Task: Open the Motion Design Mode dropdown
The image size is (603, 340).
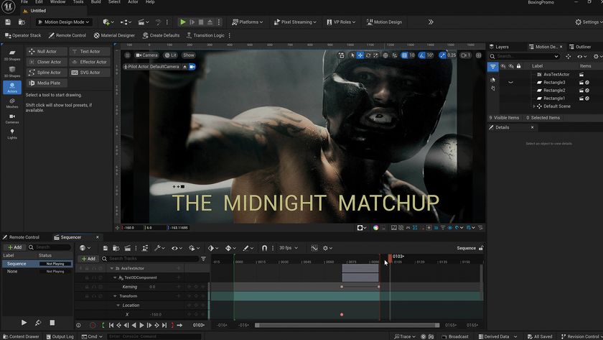Action: (x=64, y=22)
